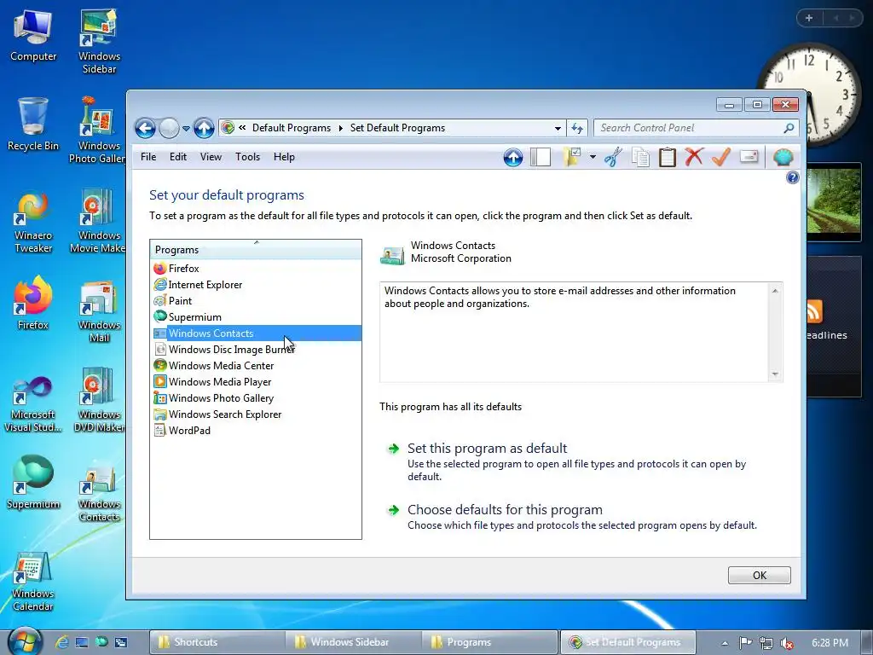Click the Internet Explorer quick launch icon
This screenshot has height=655, width=873.
pyautogui.click(x=61, y=642)
